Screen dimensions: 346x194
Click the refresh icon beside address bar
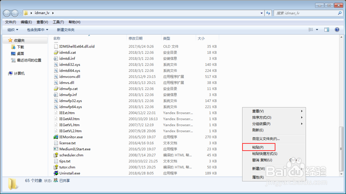[268, 13]
